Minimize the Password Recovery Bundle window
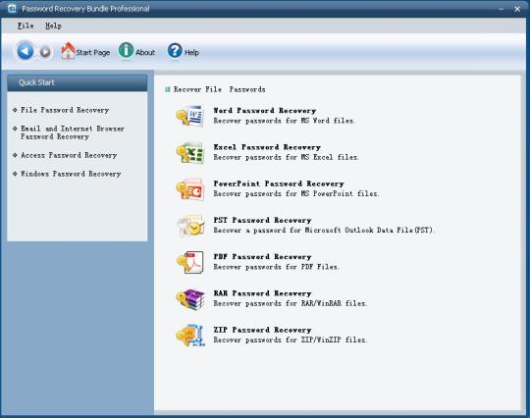530x418 pixels. click(502, 9)
